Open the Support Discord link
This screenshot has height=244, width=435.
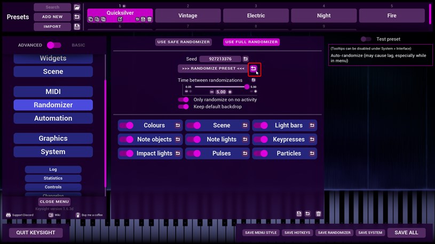click(x=20, y=215)
